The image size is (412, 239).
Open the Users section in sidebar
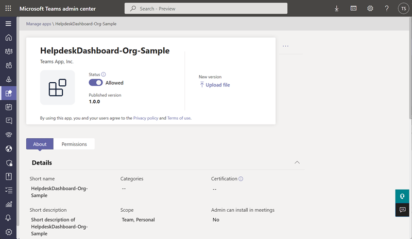point(8,65)
